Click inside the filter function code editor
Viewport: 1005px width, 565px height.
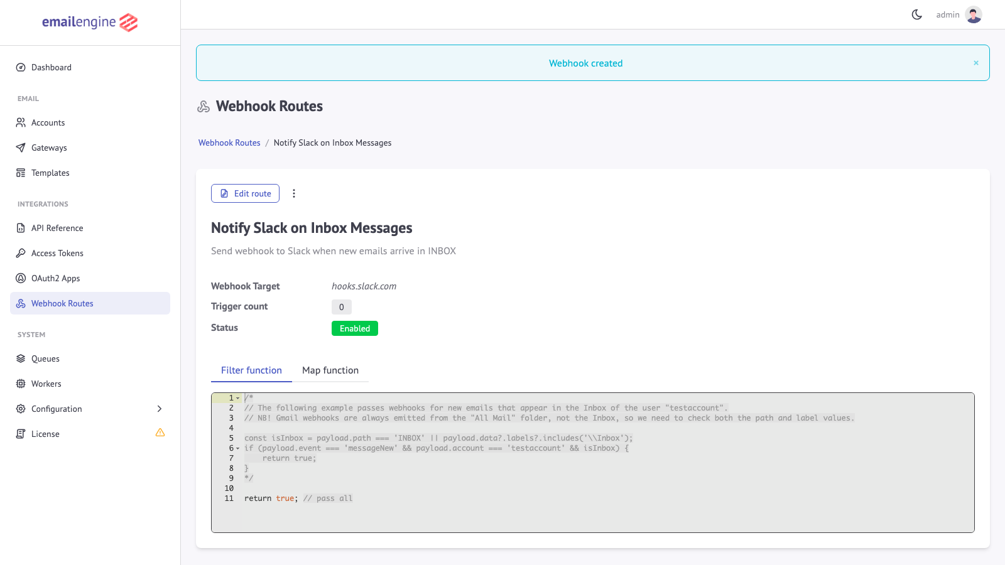(x=593, y=463)
